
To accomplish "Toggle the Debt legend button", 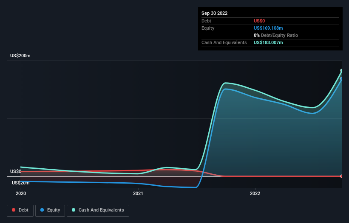I will pos(20,210).
